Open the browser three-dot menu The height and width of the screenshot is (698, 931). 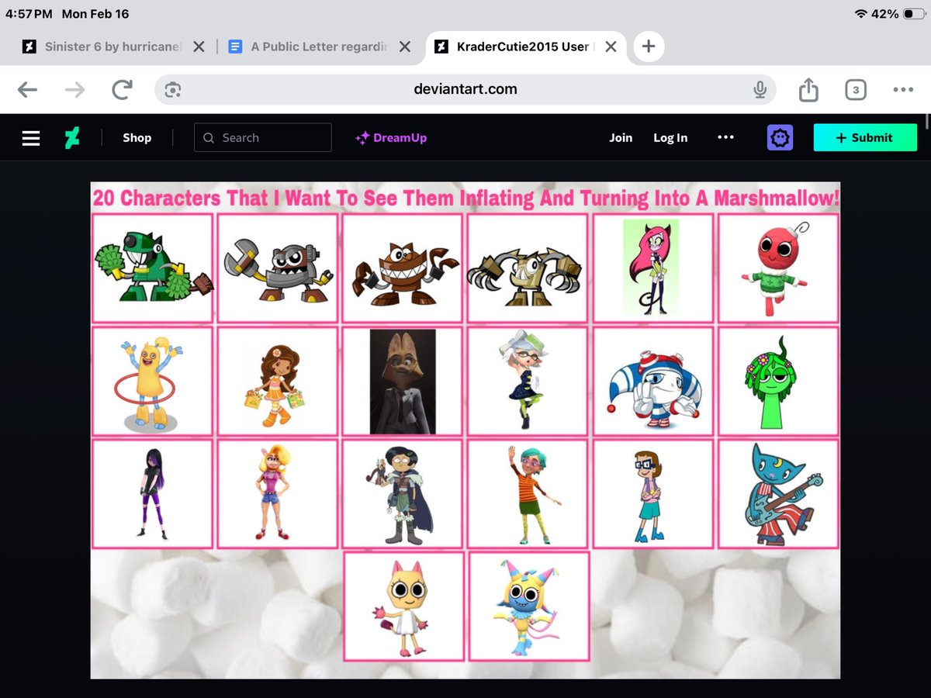pos(903,90)
